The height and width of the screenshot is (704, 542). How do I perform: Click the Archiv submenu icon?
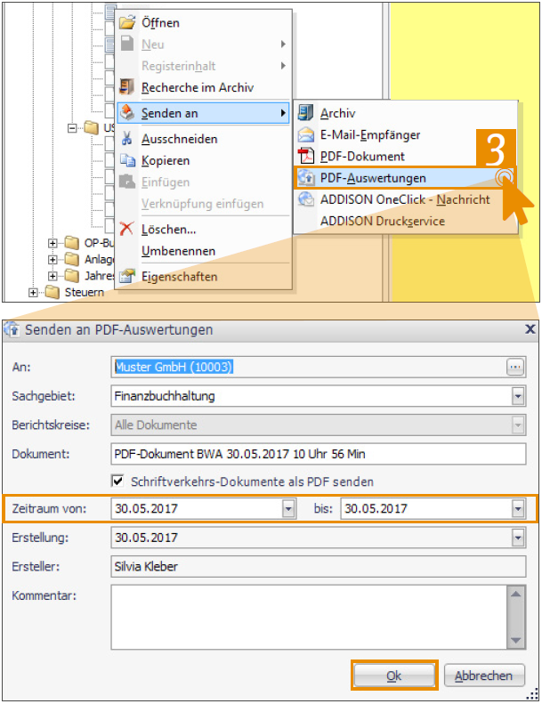(306, 113)
